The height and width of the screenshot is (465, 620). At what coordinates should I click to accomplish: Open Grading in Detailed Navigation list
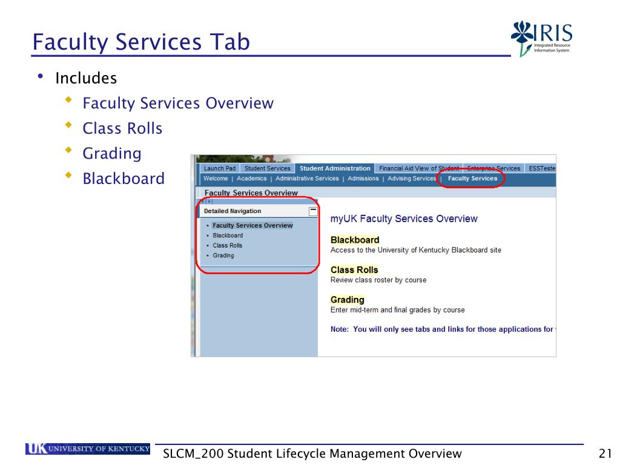[x=223, y=256]
